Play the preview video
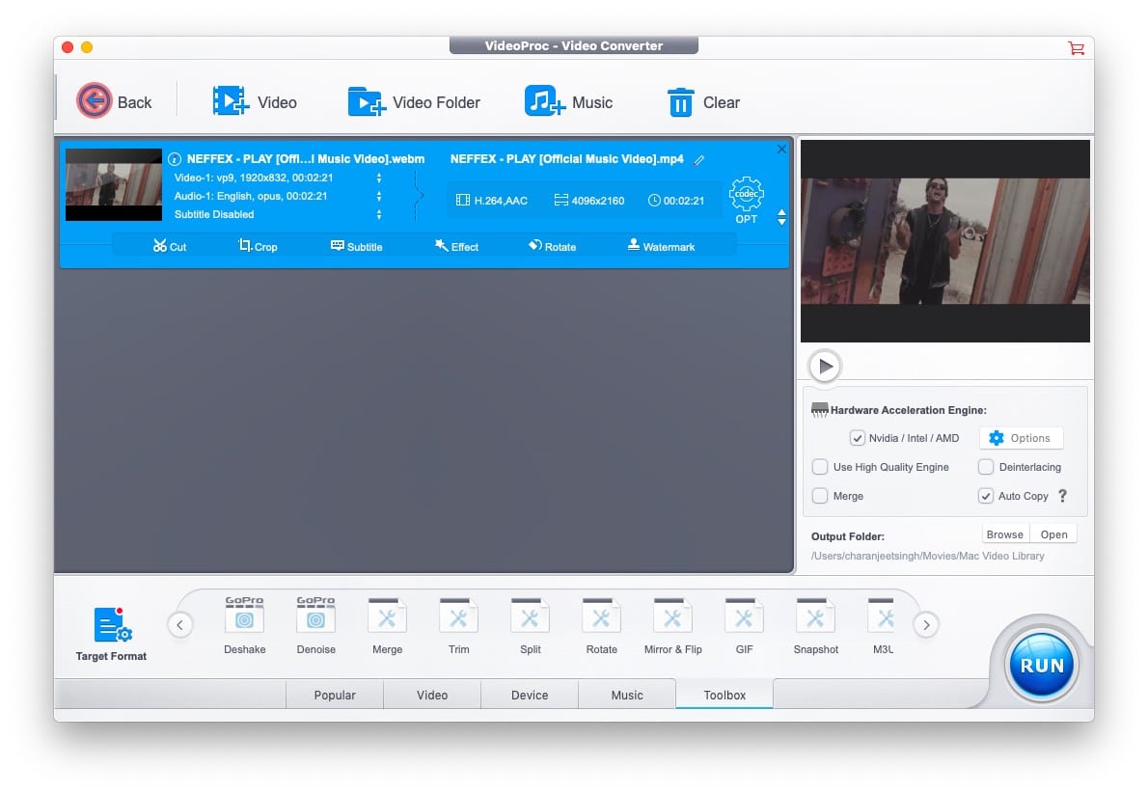 point(825,367)
